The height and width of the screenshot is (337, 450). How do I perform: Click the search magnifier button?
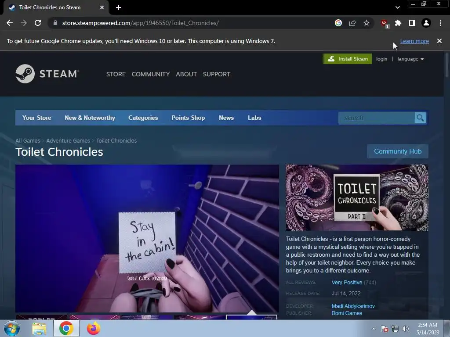tap(420, 118)
